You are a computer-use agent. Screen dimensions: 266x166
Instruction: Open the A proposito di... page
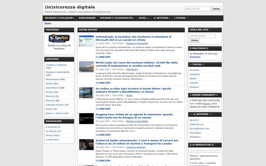[x=54, y=127]
